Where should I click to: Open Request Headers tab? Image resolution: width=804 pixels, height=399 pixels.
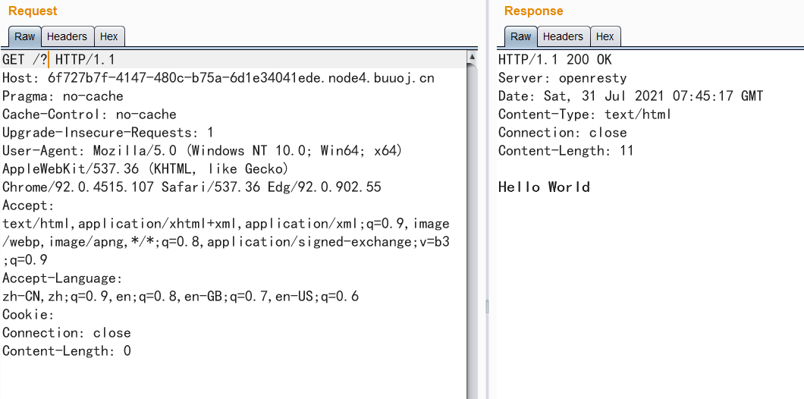(68, 36)
